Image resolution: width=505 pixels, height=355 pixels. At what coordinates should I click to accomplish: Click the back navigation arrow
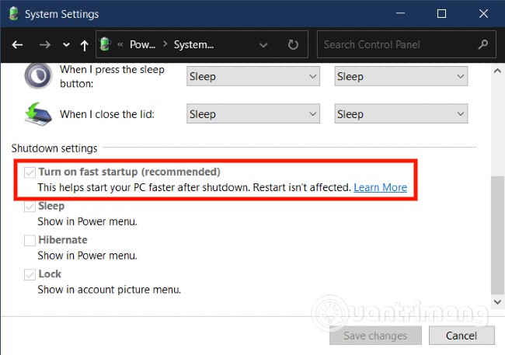(x=17, y=45)
